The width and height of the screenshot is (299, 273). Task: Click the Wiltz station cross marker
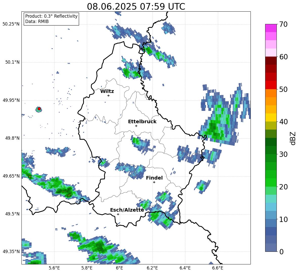(108, 95)
